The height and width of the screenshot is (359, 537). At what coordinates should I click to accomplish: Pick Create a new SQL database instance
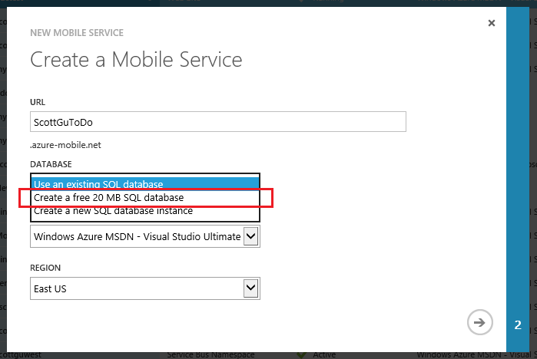pyautogui.click(x=145, y=211)
